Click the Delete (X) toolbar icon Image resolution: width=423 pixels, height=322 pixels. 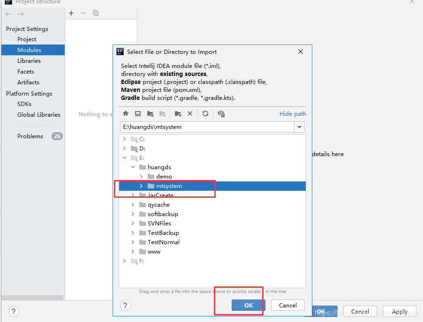[x=190, y=113]
